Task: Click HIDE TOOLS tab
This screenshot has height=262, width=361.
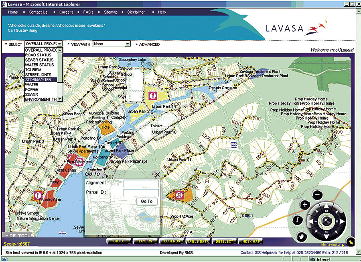Action: (x=19, y=236)
